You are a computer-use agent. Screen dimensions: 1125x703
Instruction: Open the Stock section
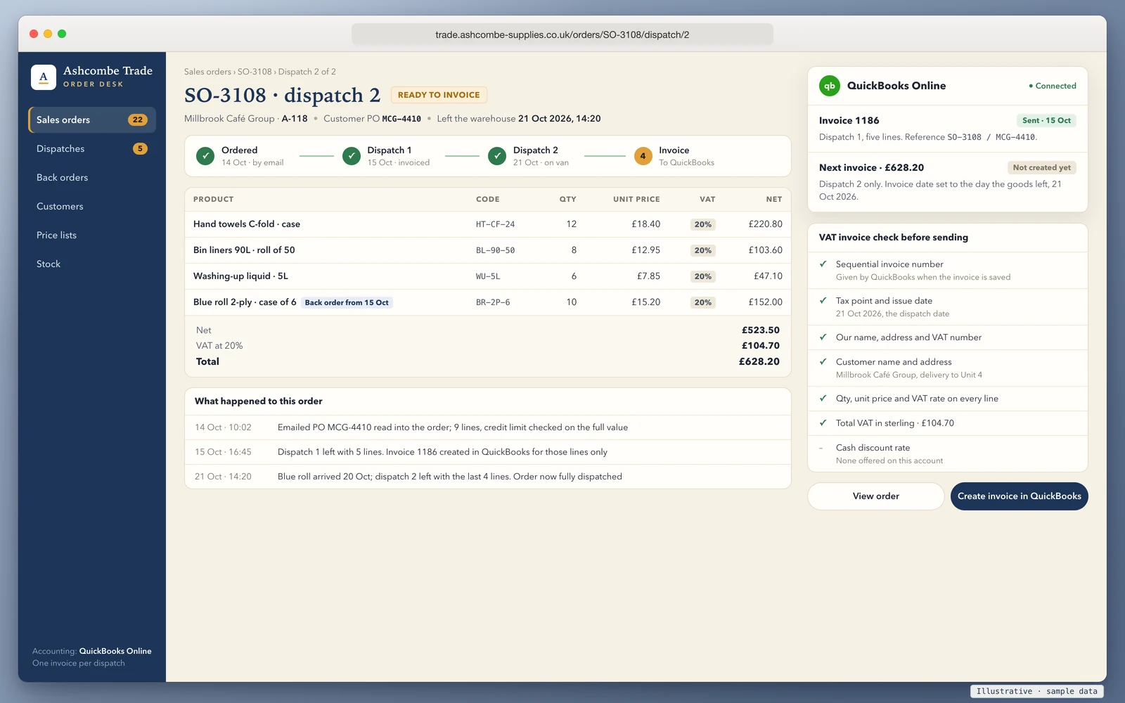[x=92, y=264]
